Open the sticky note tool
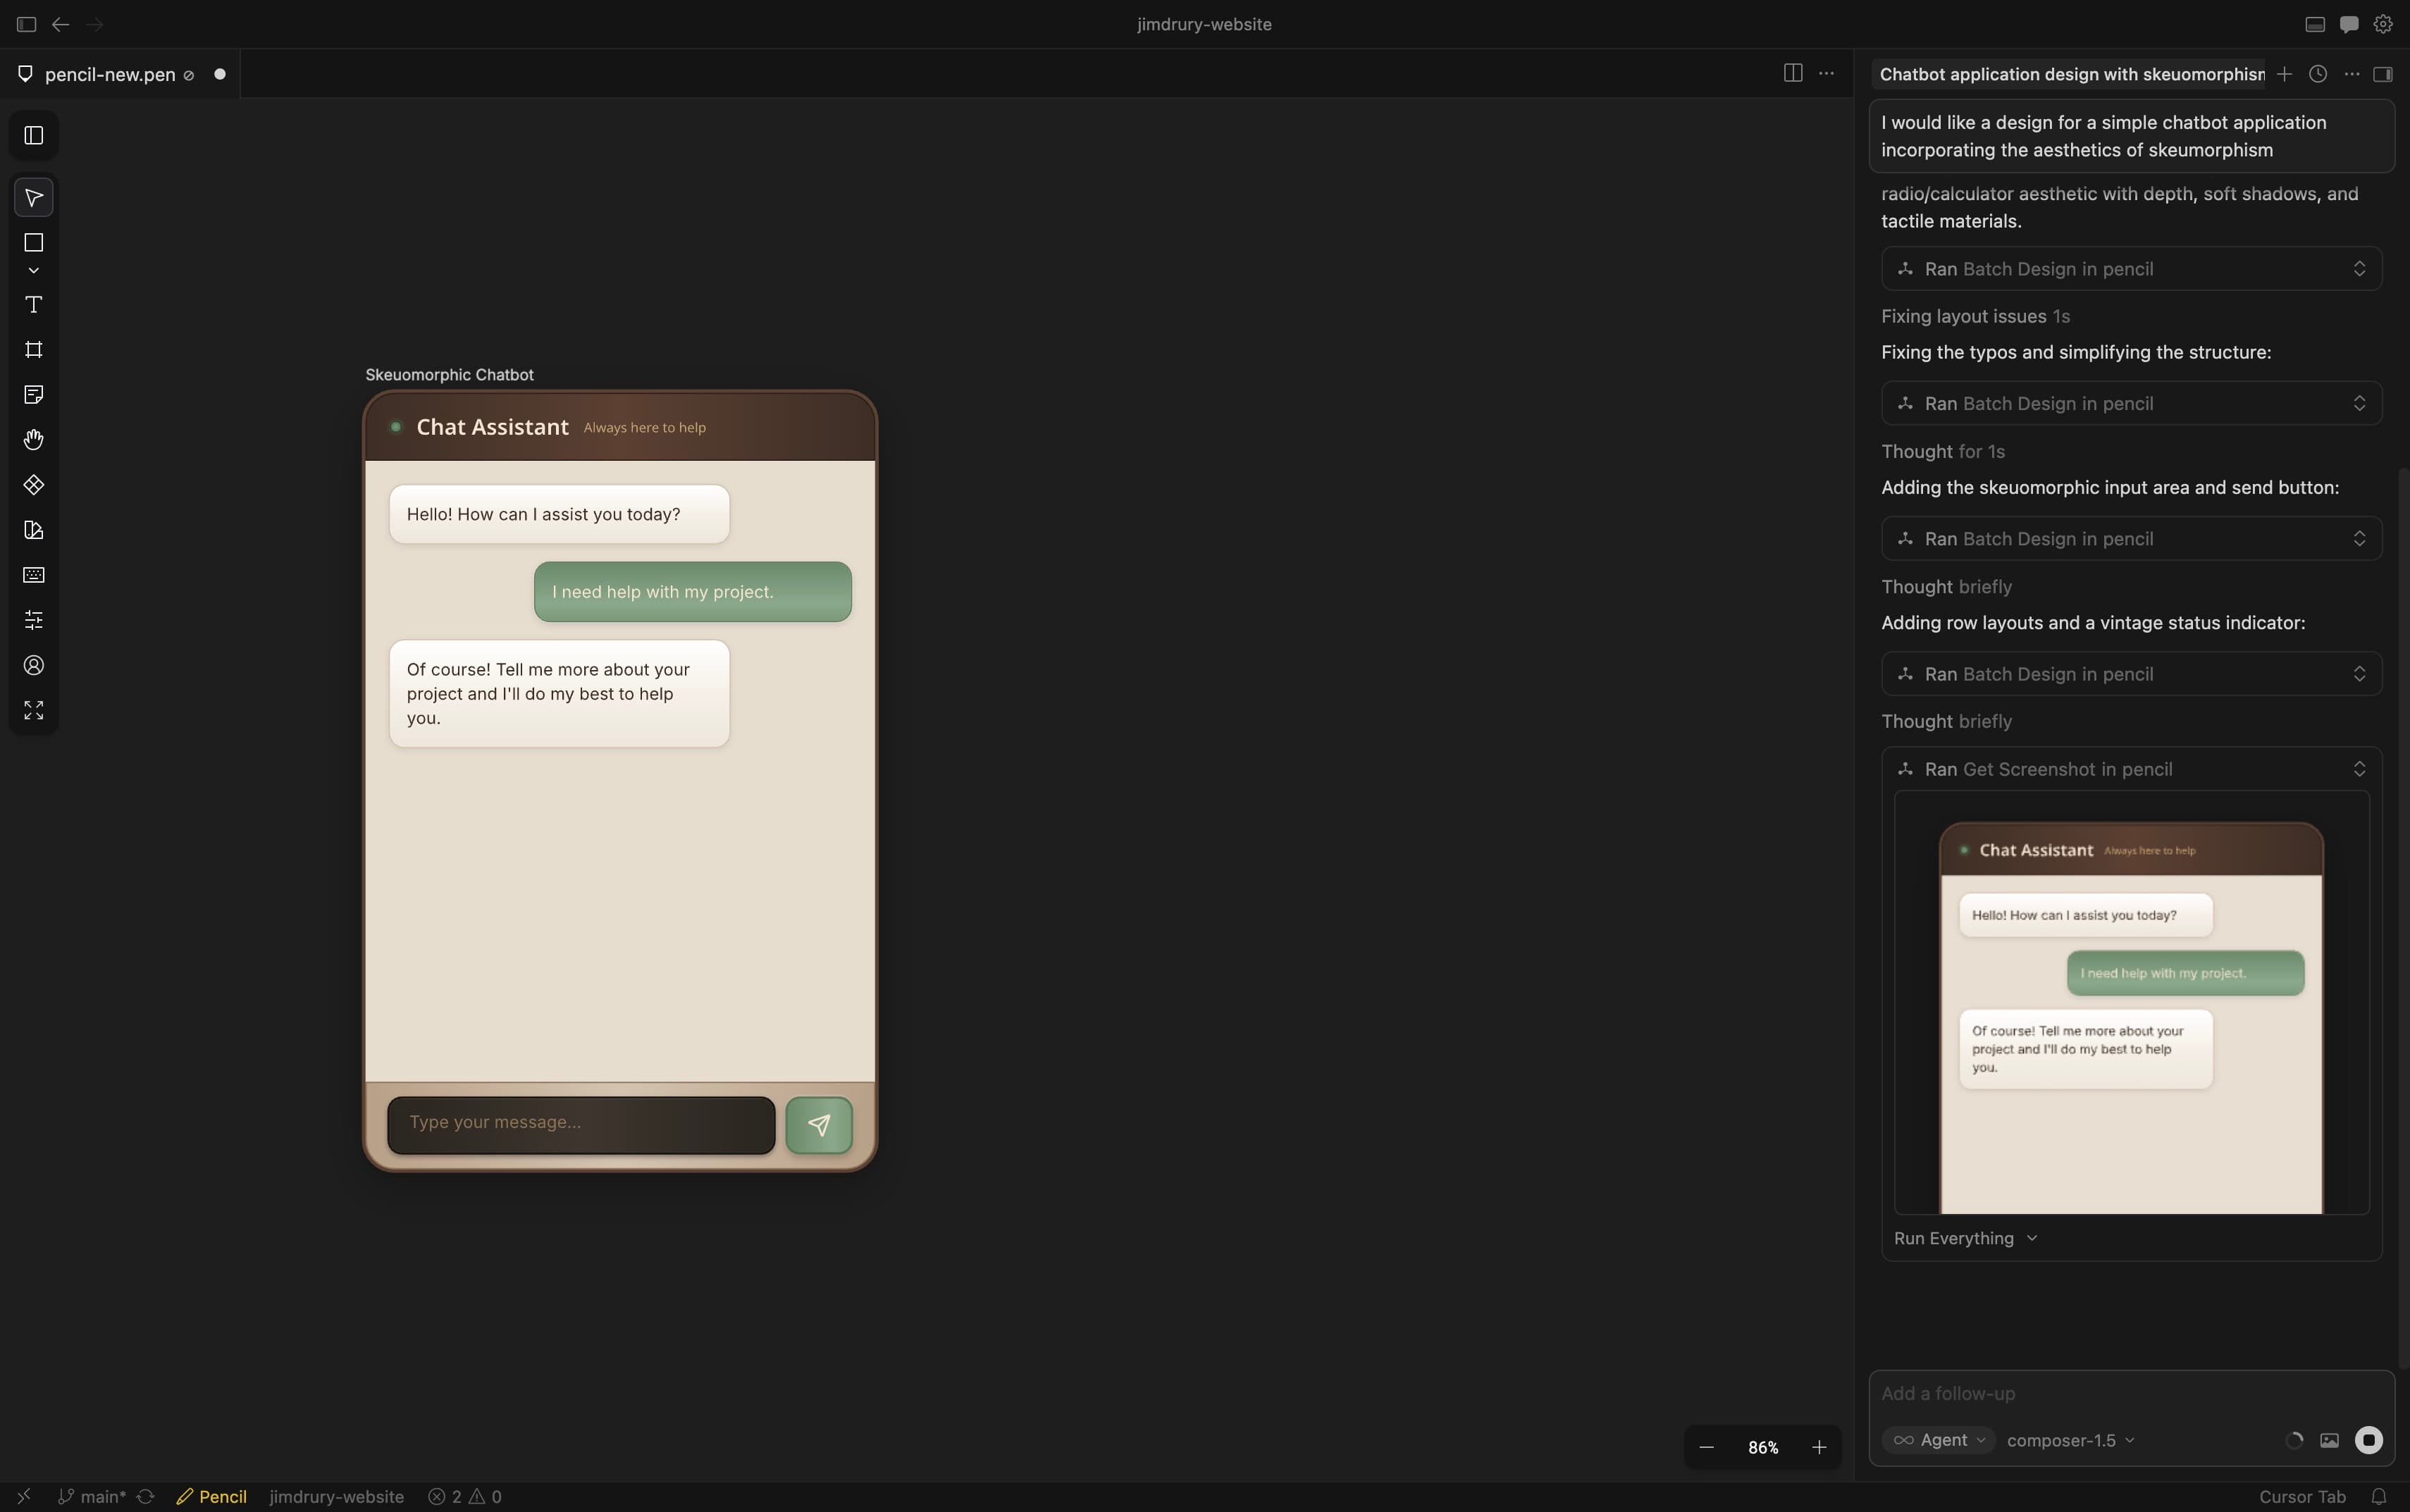2410x1512 pixels. click(33, 394)
